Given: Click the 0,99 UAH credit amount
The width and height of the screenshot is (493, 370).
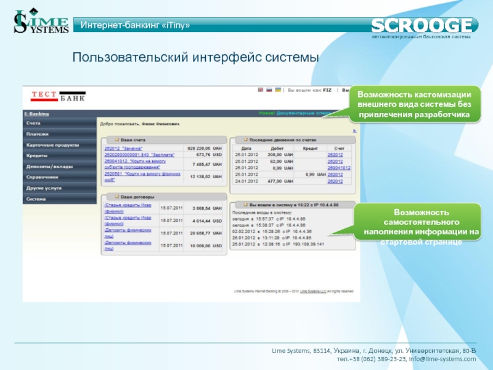Looking at the screenshot, I should click(316, 175).
